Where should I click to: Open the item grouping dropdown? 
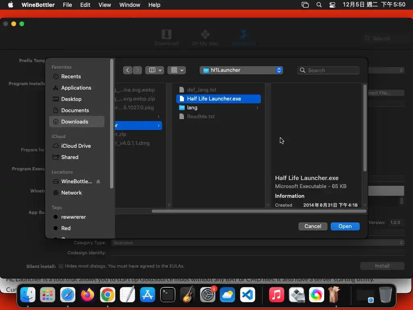[177, 70]
